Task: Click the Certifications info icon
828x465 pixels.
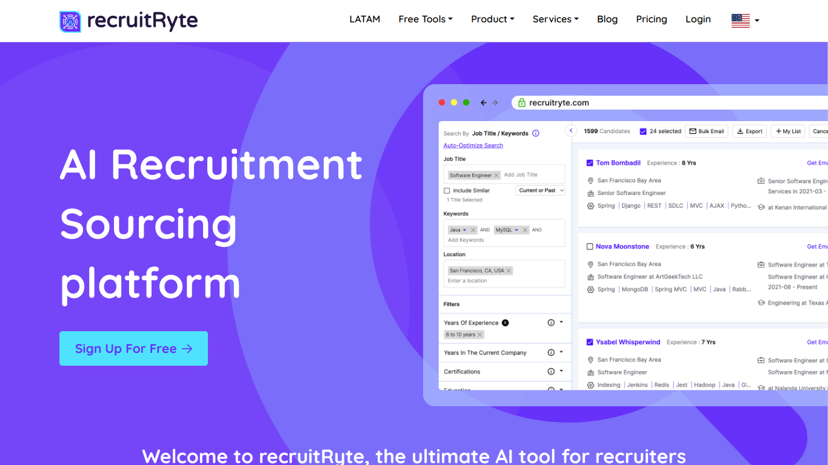Action: click(x=551, y=372)
